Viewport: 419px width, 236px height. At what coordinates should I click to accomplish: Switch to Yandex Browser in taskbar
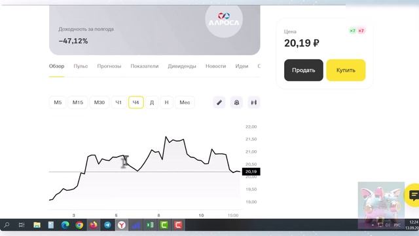(x=122, y=225)
